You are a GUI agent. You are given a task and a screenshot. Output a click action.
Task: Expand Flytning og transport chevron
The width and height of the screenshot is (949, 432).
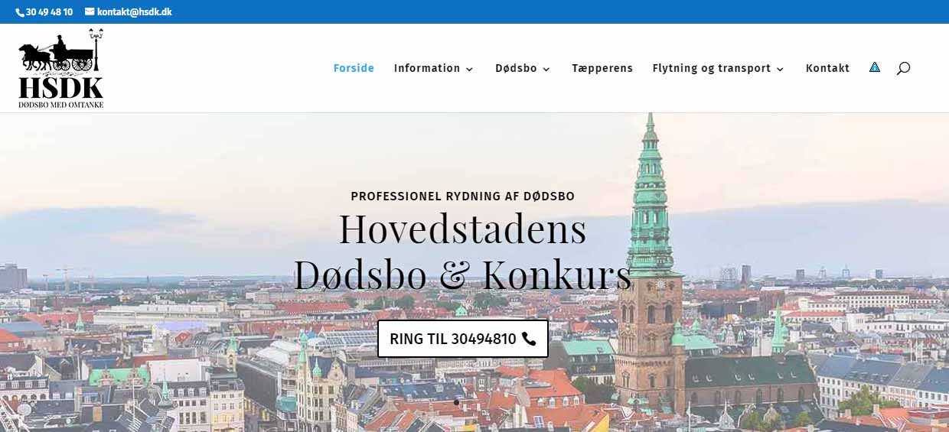pos(780,69)
